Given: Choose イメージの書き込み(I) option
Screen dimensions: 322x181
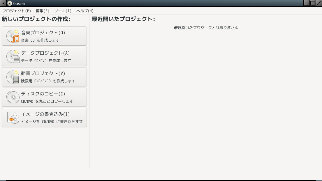Looking at the screenshot, I should (x=44, y=118).
